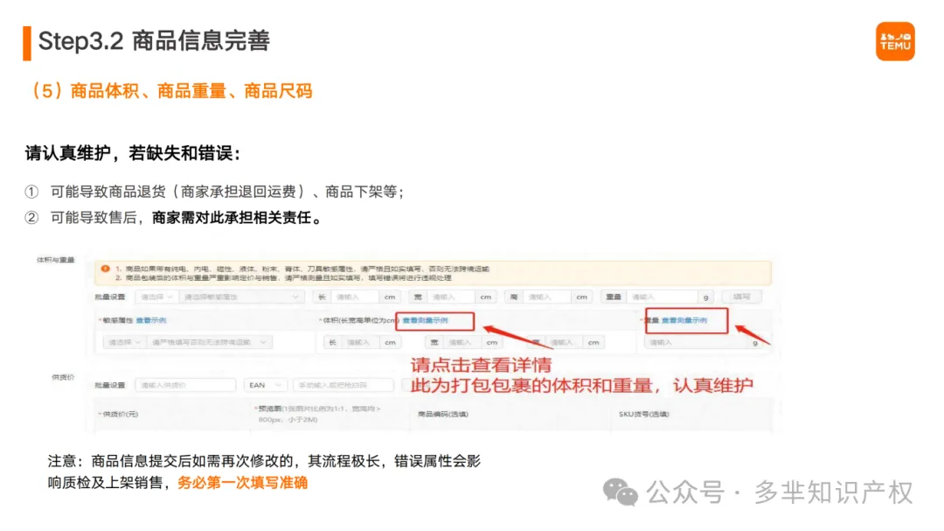Expand the 请选择敏感属性 batch dropdown

click(x=241, y=297)
